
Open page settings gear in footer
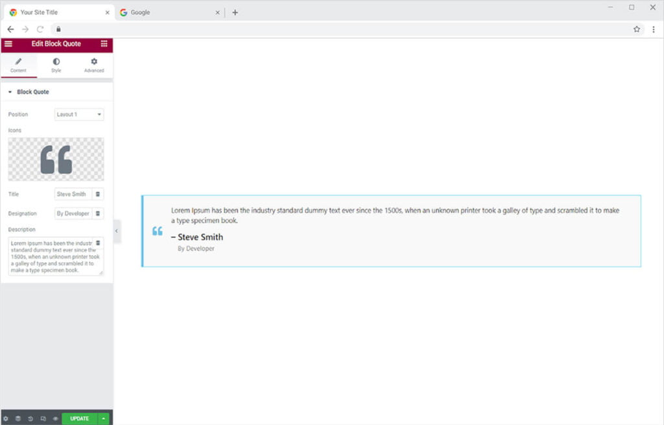coord(6,419)
